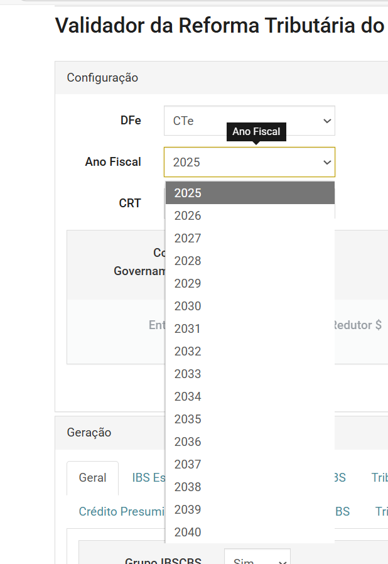Choose fiscal year 2029
This screenshot has height=564, width=388.
[x=250, y=283]
